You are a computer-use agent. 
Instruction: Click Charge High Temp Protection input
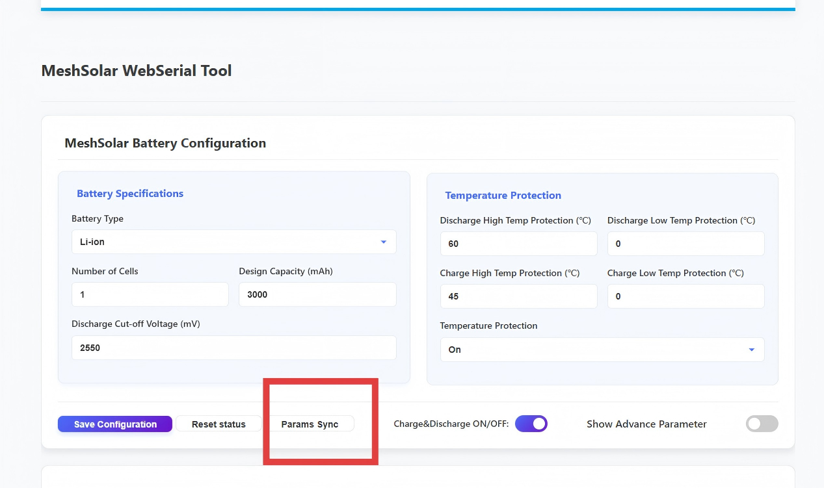(518, 296)
